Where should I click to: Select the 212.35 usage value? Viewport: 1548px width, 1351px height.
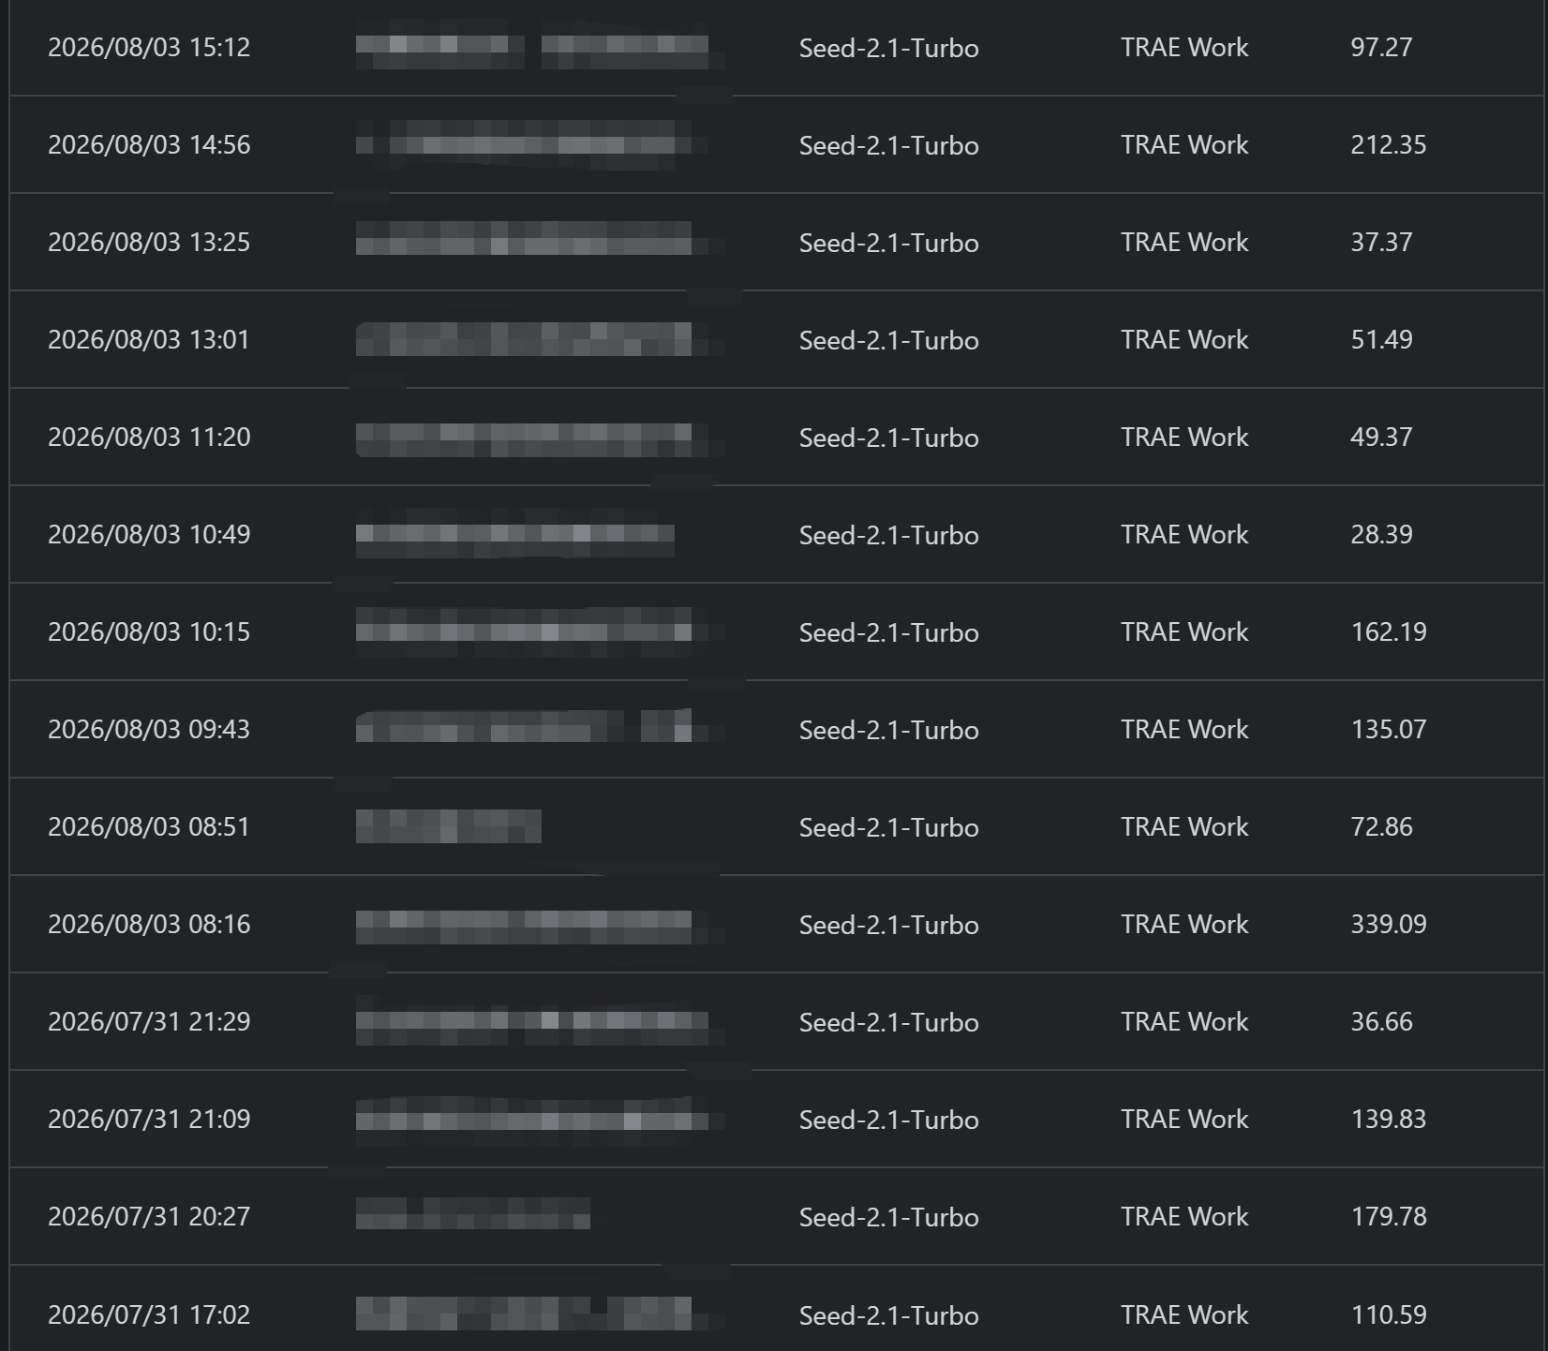point(1389,145)
